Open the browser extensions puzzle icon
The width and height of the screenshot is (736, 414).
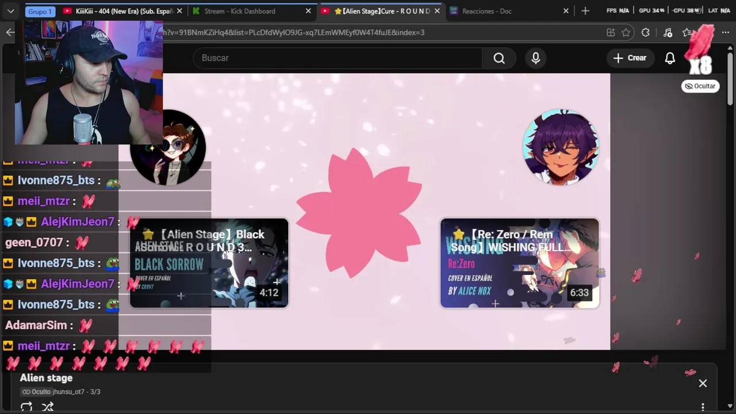(x=646, y=33)
